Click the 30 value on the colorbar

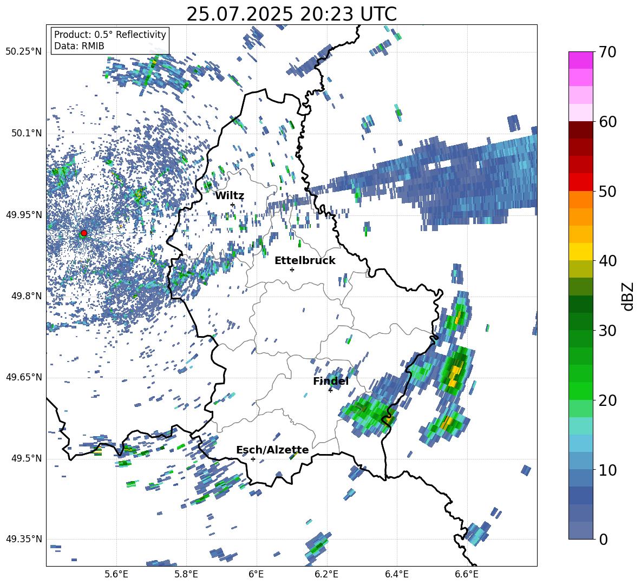point(607,331)
